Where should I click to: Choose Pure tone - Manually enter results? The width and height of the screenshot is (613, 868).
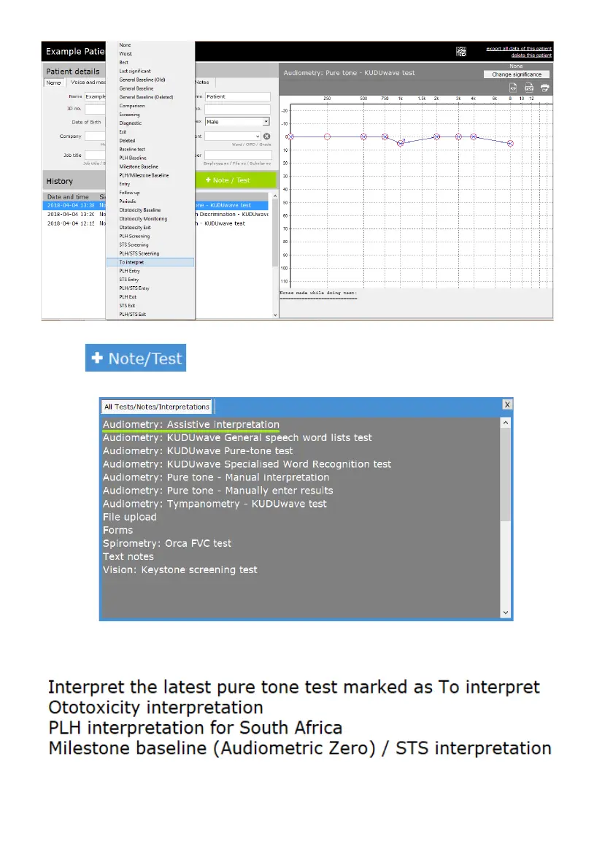click(218, 491)
